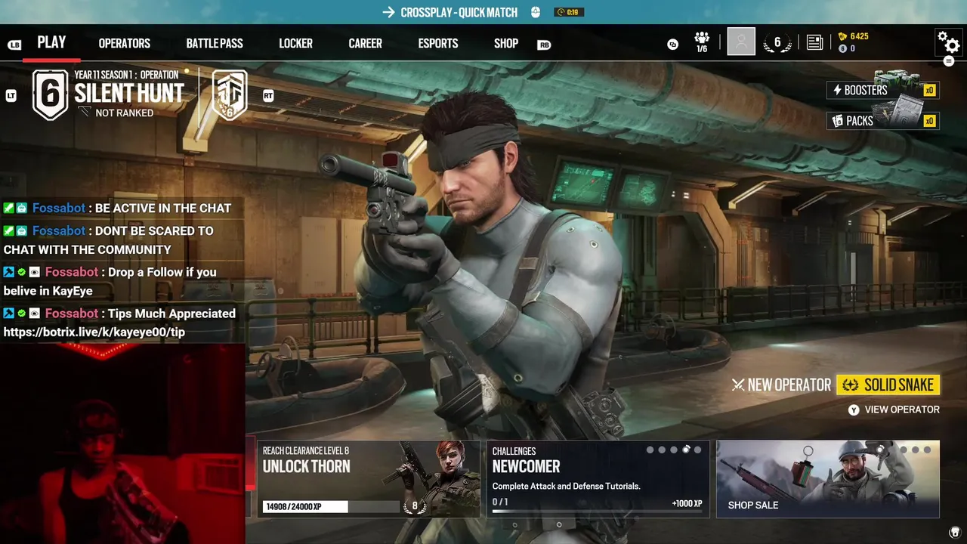Click the LT trigger icon near season emblem
This screenshot has height=544, width=967.
coord(11,96)
